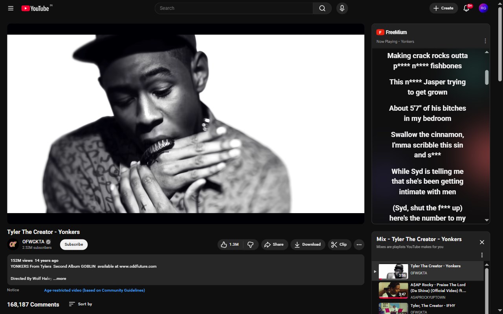Expand description with ...more

60,279
